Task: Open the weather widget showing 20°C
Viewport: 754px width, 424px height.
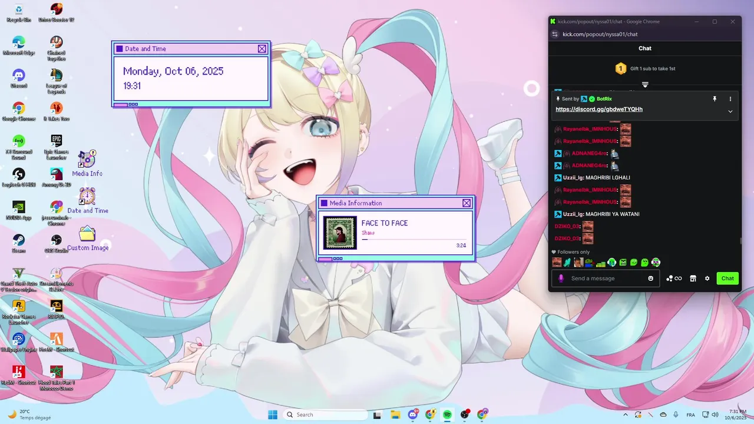Action: [x=28, y=415]
